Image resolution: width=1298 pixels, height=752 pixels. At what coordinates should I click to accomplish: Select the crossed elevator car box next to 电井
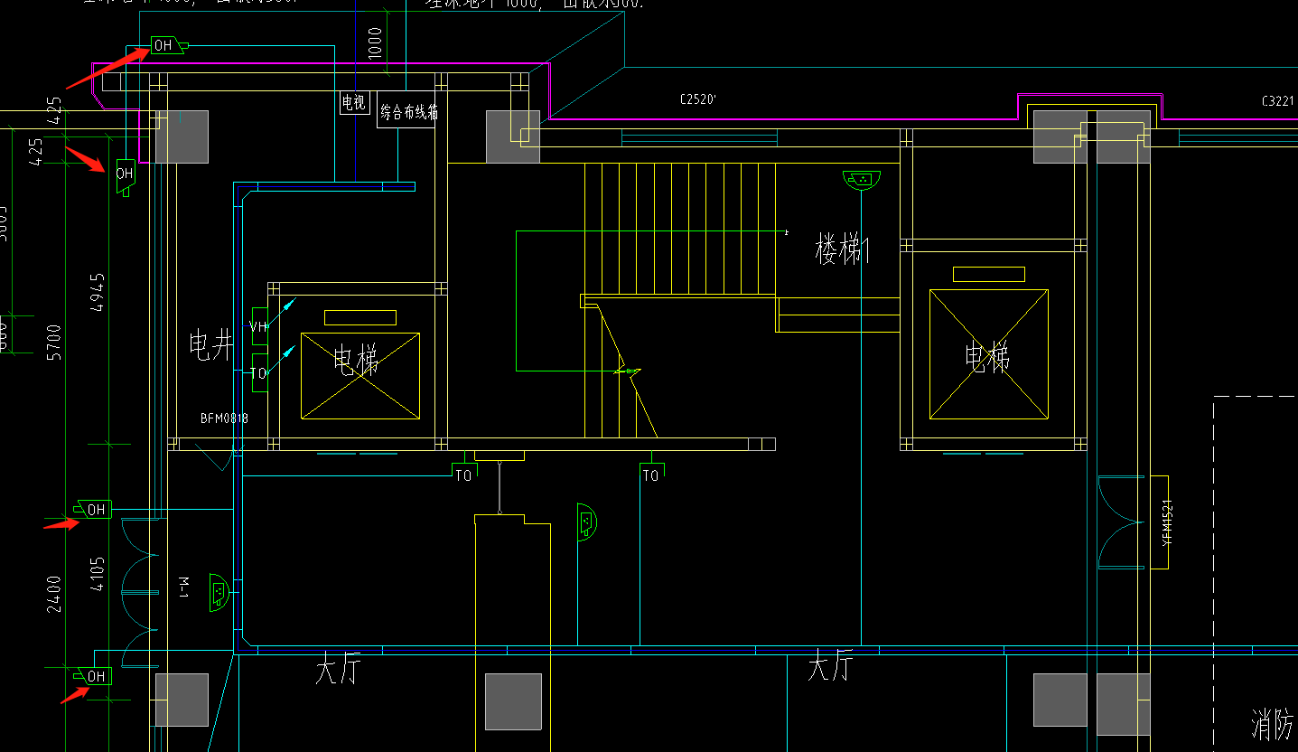click(x=360, y=376)
